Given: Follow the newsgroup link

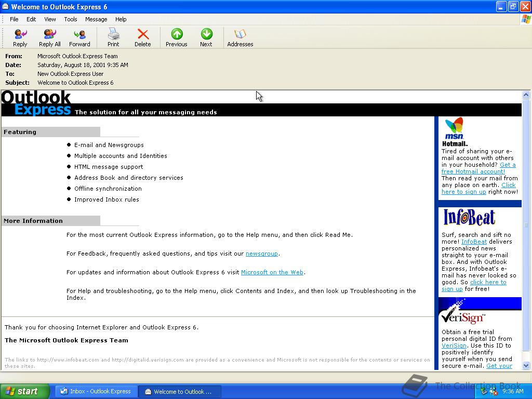Looking at the screenshot, I should click(262, 254).
